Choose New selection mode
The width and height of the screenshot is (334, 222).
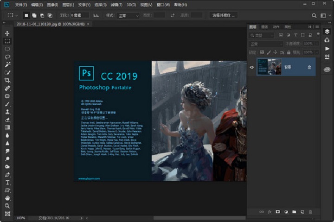click(x=26, y=15)
